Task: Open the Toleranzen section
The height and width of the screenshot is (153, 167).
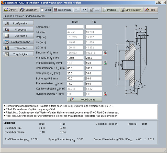Action: (18, 48)
